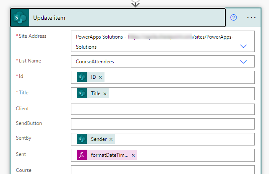Click inside the Client input field
The height and width of the screenshot is (174, 269).
[163, 109]
